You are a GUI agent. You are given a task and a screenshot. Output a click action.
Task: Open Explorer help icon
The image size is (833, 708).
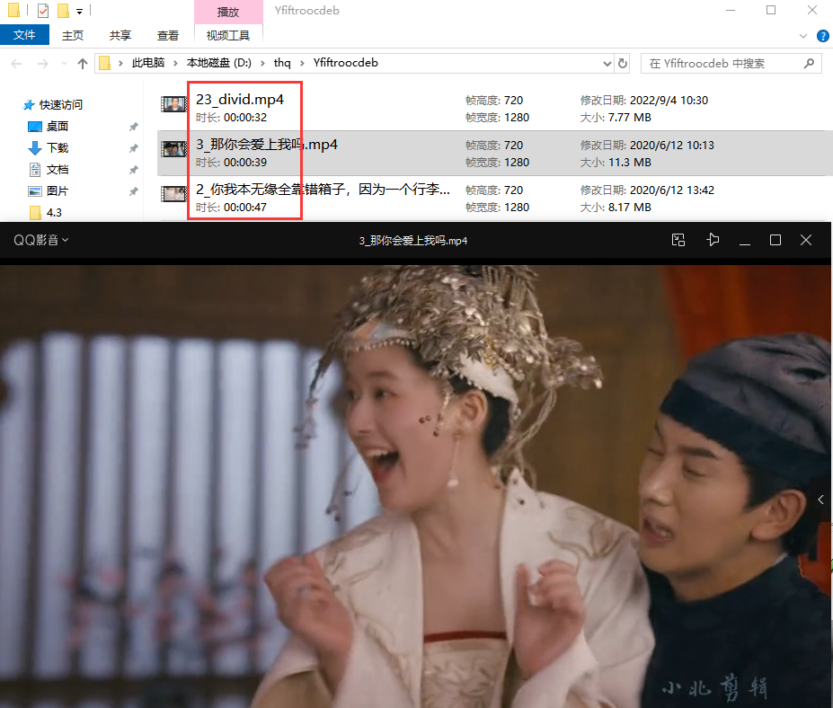pyautogui.click(x=823, y=36)
